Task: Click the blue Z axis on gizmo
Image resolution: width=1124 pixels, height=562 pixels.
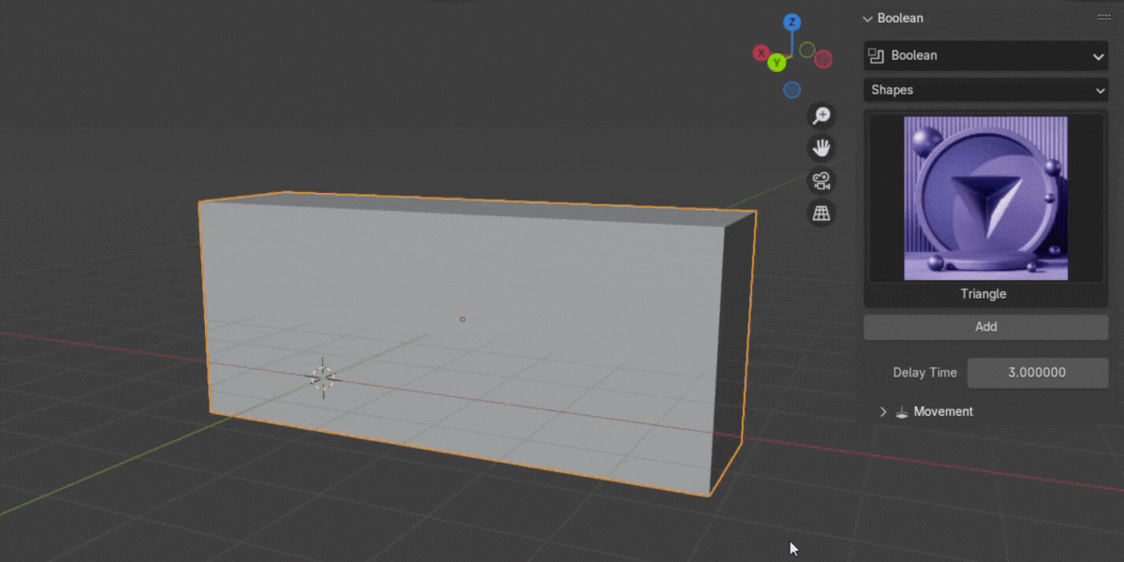Action: 792,22
